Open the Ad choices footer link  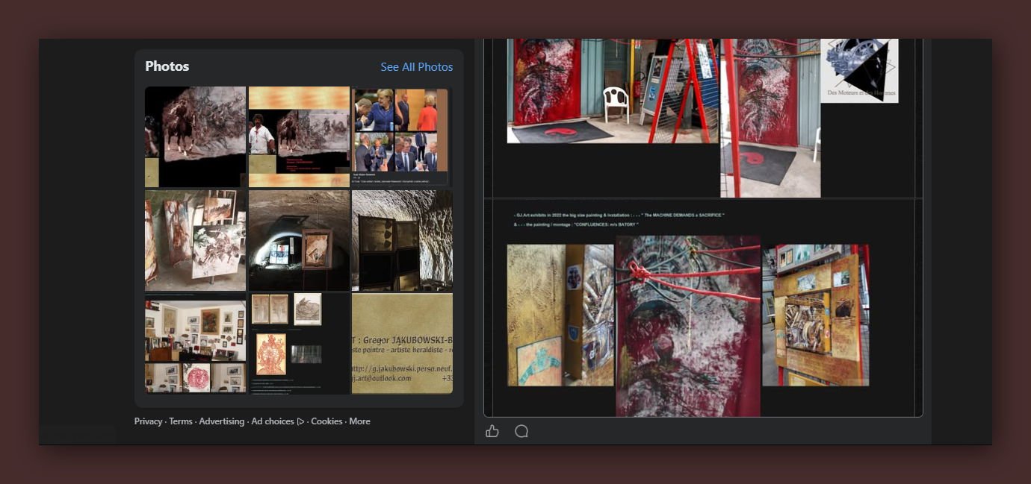tap(272, 421)
